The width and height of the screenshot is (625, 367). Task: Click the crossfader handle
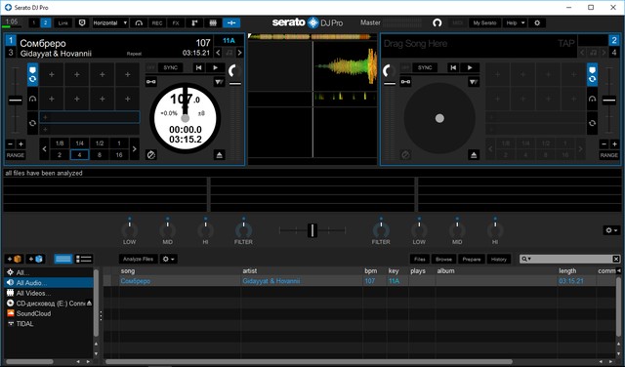pos(312,230)
